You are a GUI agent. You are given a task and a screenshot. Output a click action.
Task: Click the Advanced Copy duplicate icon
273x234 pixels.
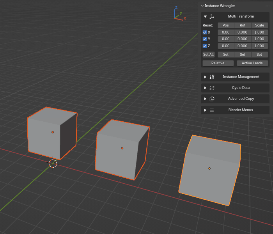pos(212,99)
